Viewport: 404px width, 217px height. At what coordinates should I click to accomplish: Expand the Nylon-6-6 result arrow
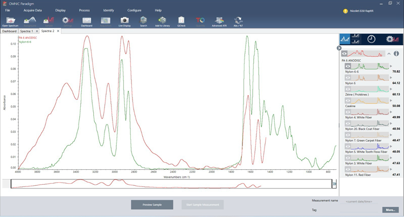pyautogui.click(x=391, y=66)
